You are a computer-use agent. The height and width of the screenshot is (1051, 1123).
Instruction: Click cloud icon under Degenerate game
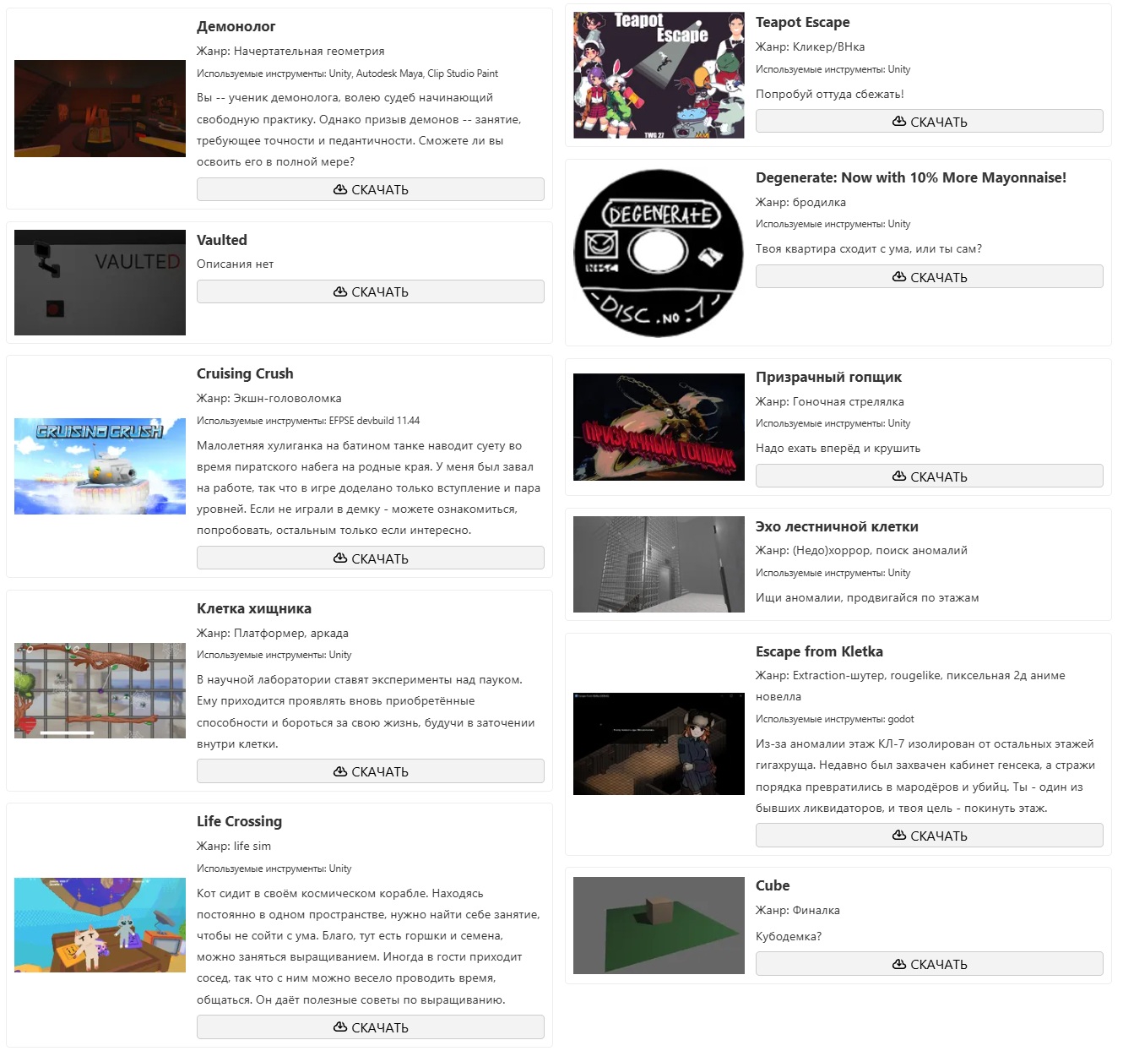(x=899, y=277)
